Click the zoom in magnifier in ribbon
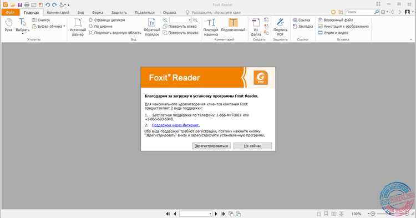The image size is (416, 218). (196, 20)
